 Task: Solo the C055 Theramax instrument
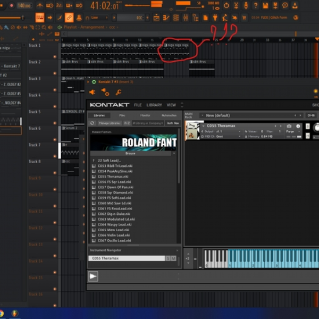coord(168,258)
